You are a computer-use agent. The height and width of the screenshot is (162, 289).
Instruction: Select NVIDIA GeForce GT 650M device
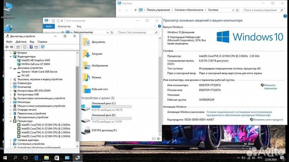click(34, 64)
